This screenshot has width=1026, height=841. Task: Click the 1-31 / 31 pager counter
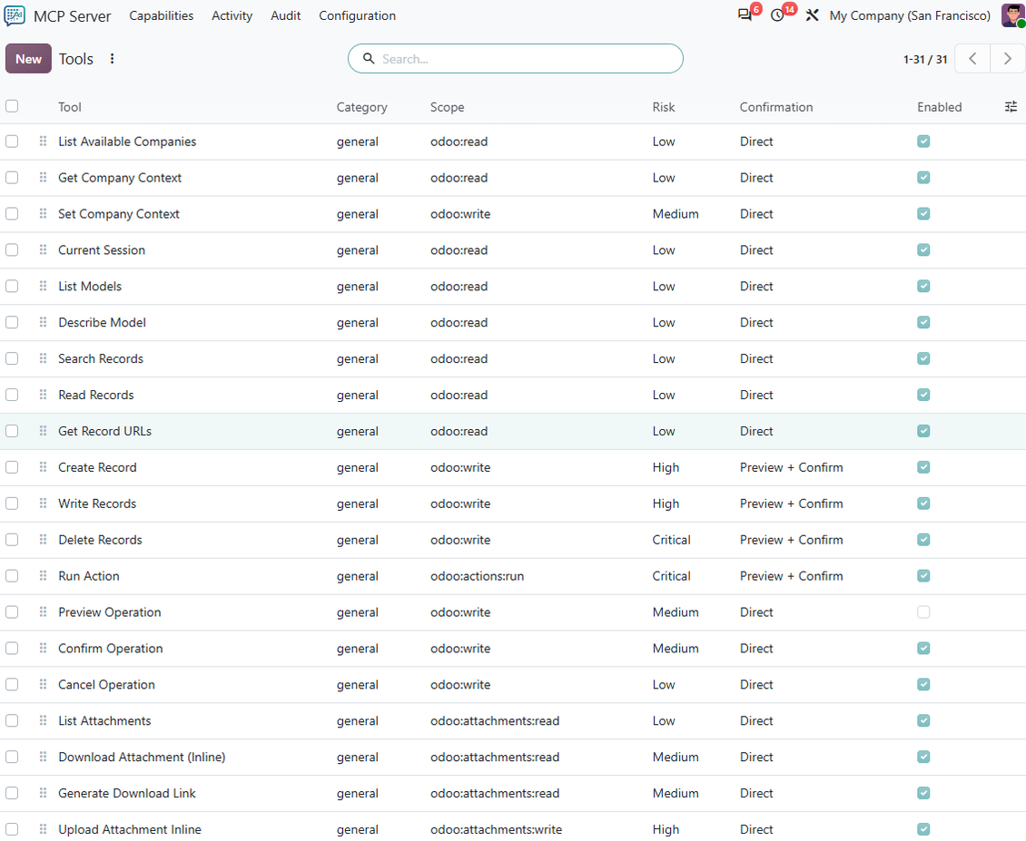click(x=925, y=60)
